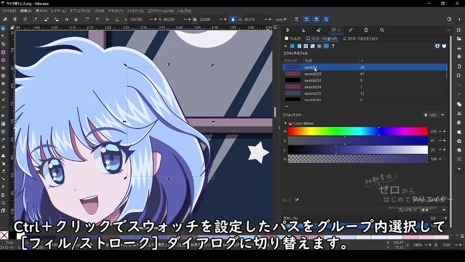This screenshot has width=465, height=262.
Task: Switch to ストロークの塗り(P) tab
Action: pos(322,39)
